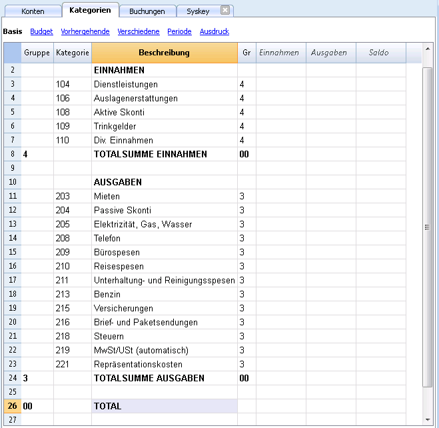Select the EINNAHMEN heading cell

[x=165, y=70]
